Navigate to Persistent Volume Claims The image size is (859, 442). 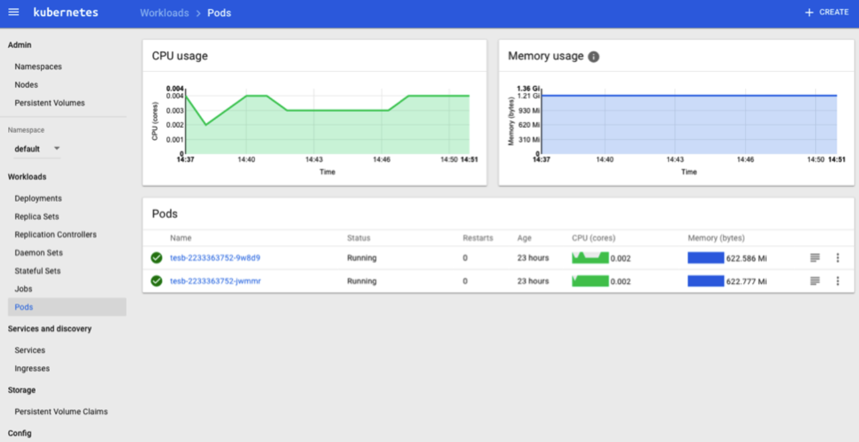(61, 411)
